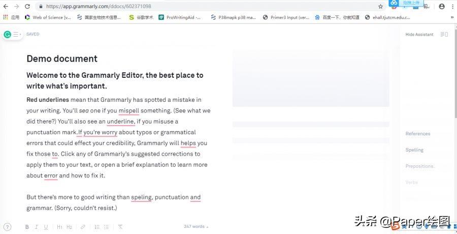457x234 pixels.
Task: Create a bulleted list
Action: click(107, 227)
